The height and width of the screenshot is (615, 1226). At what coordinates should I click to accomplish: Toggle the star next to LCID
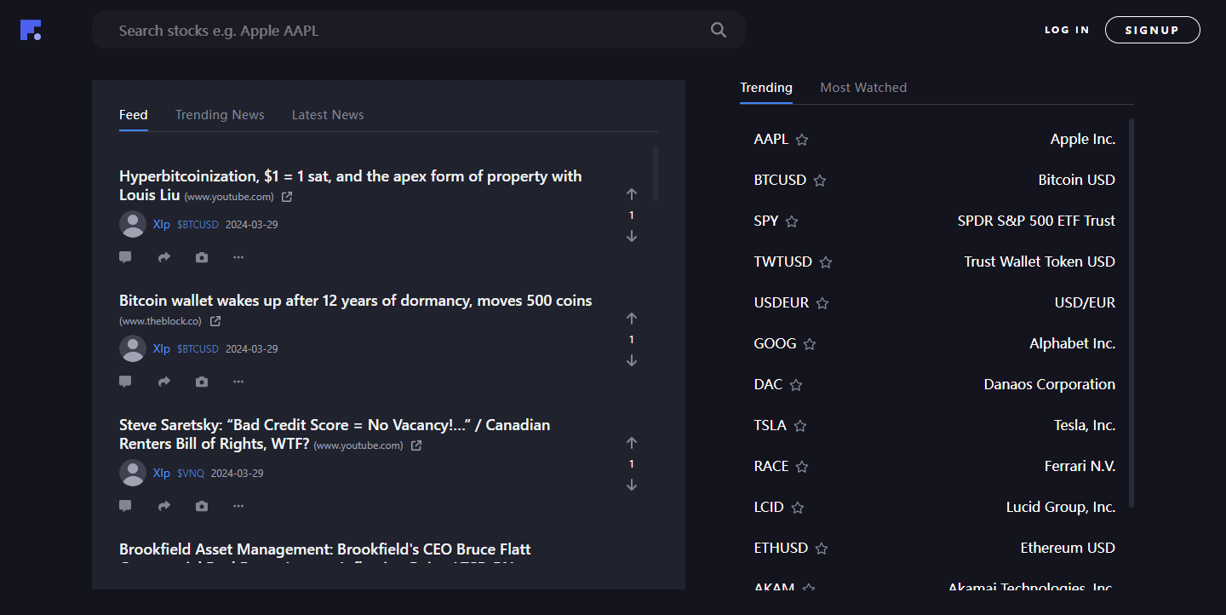click(798, 508)
